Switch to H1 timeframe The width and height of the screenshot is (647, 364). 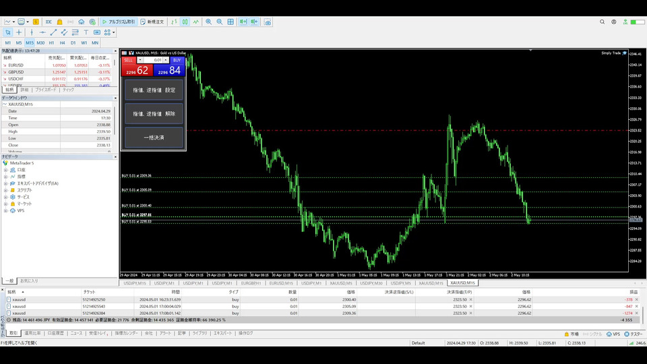(51, 42)
